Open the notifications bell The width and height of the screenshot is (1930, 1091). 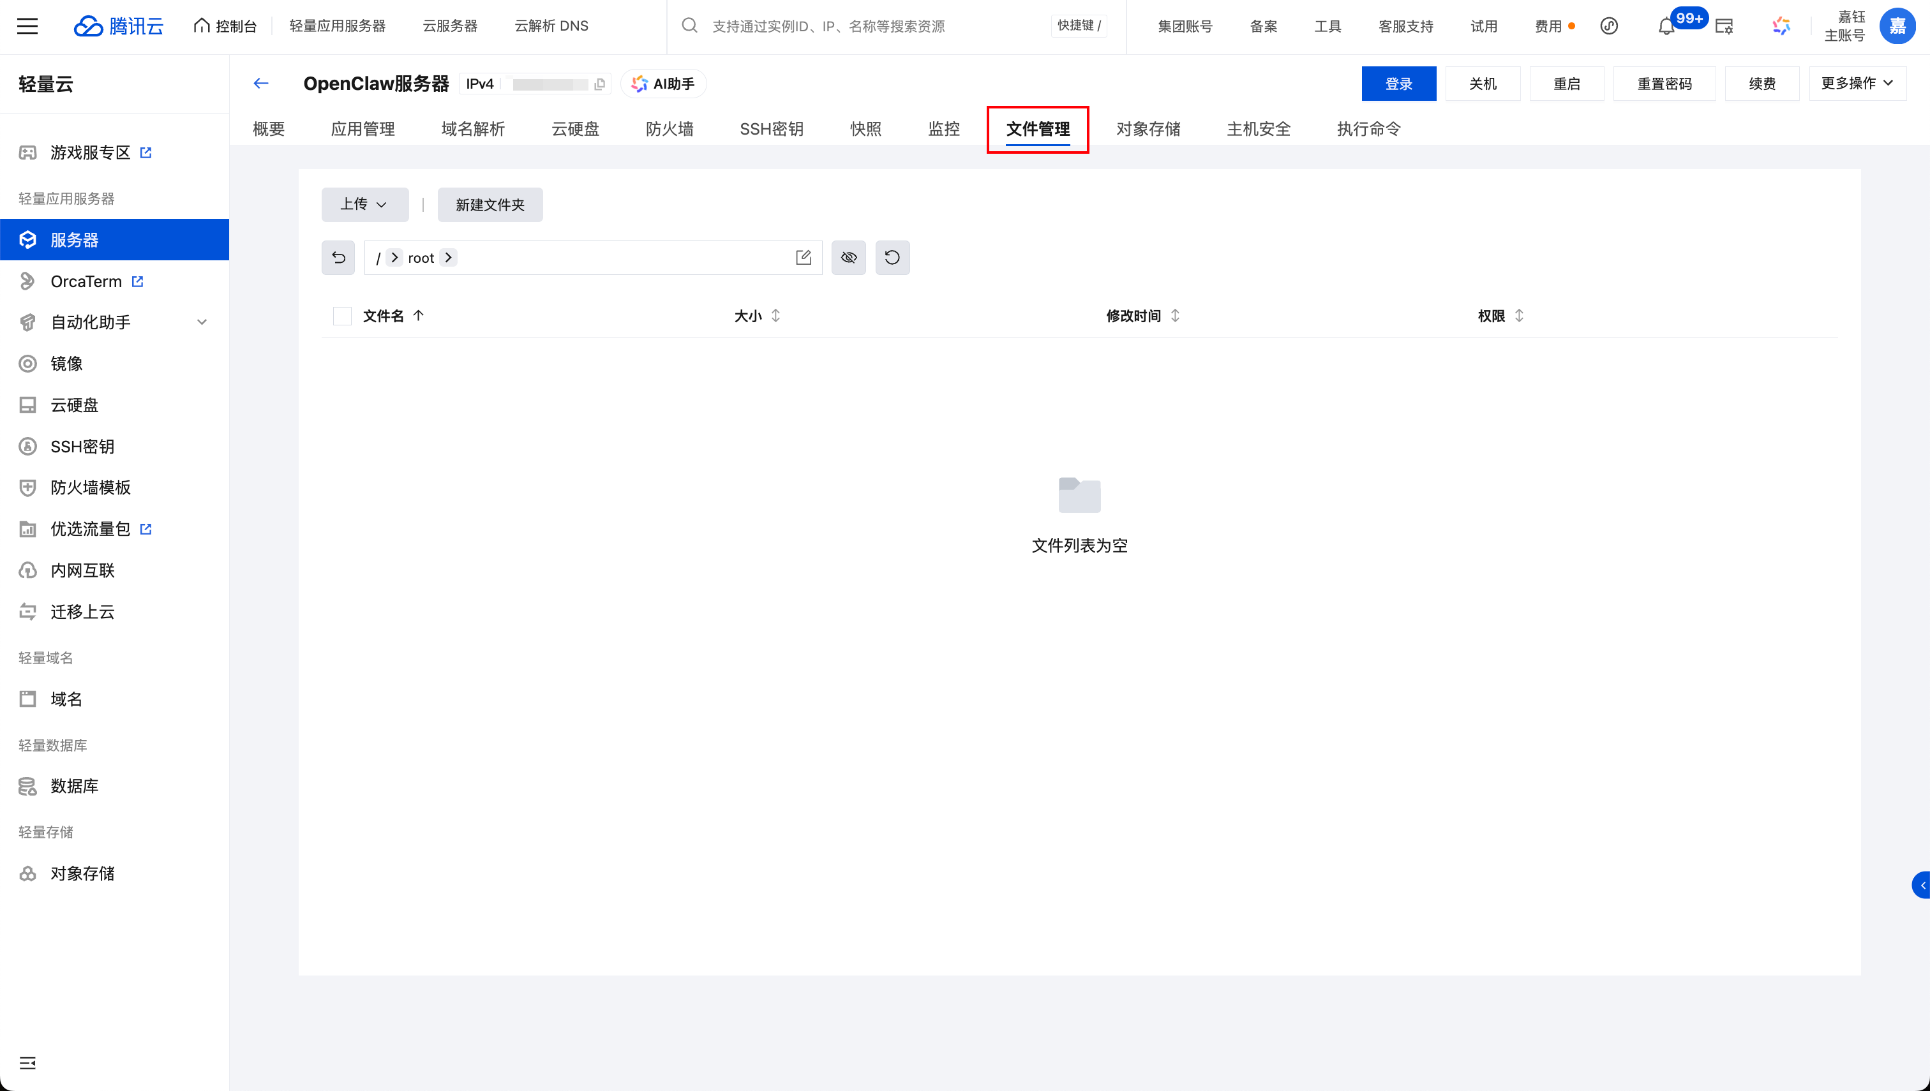point(1665,26)
